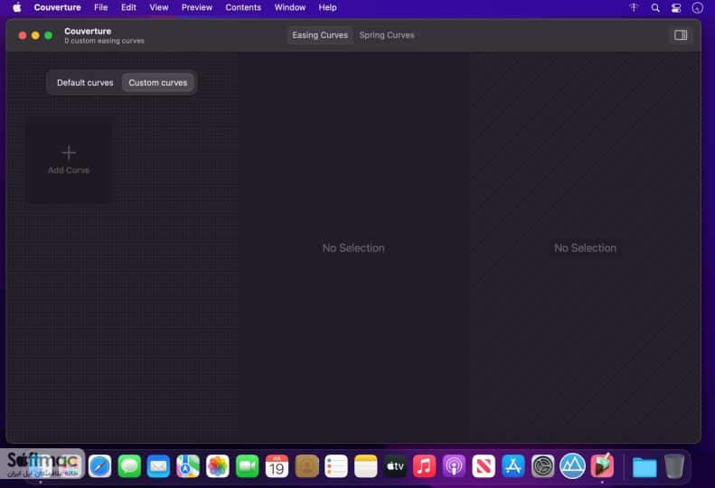Open the Preview menu
715x488 pixels.
click(196, 8)
